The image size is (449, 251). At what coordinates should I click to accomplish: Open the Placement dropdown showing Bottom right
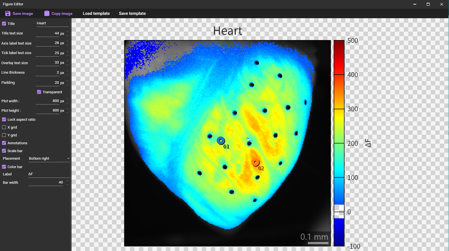[49, 159]
